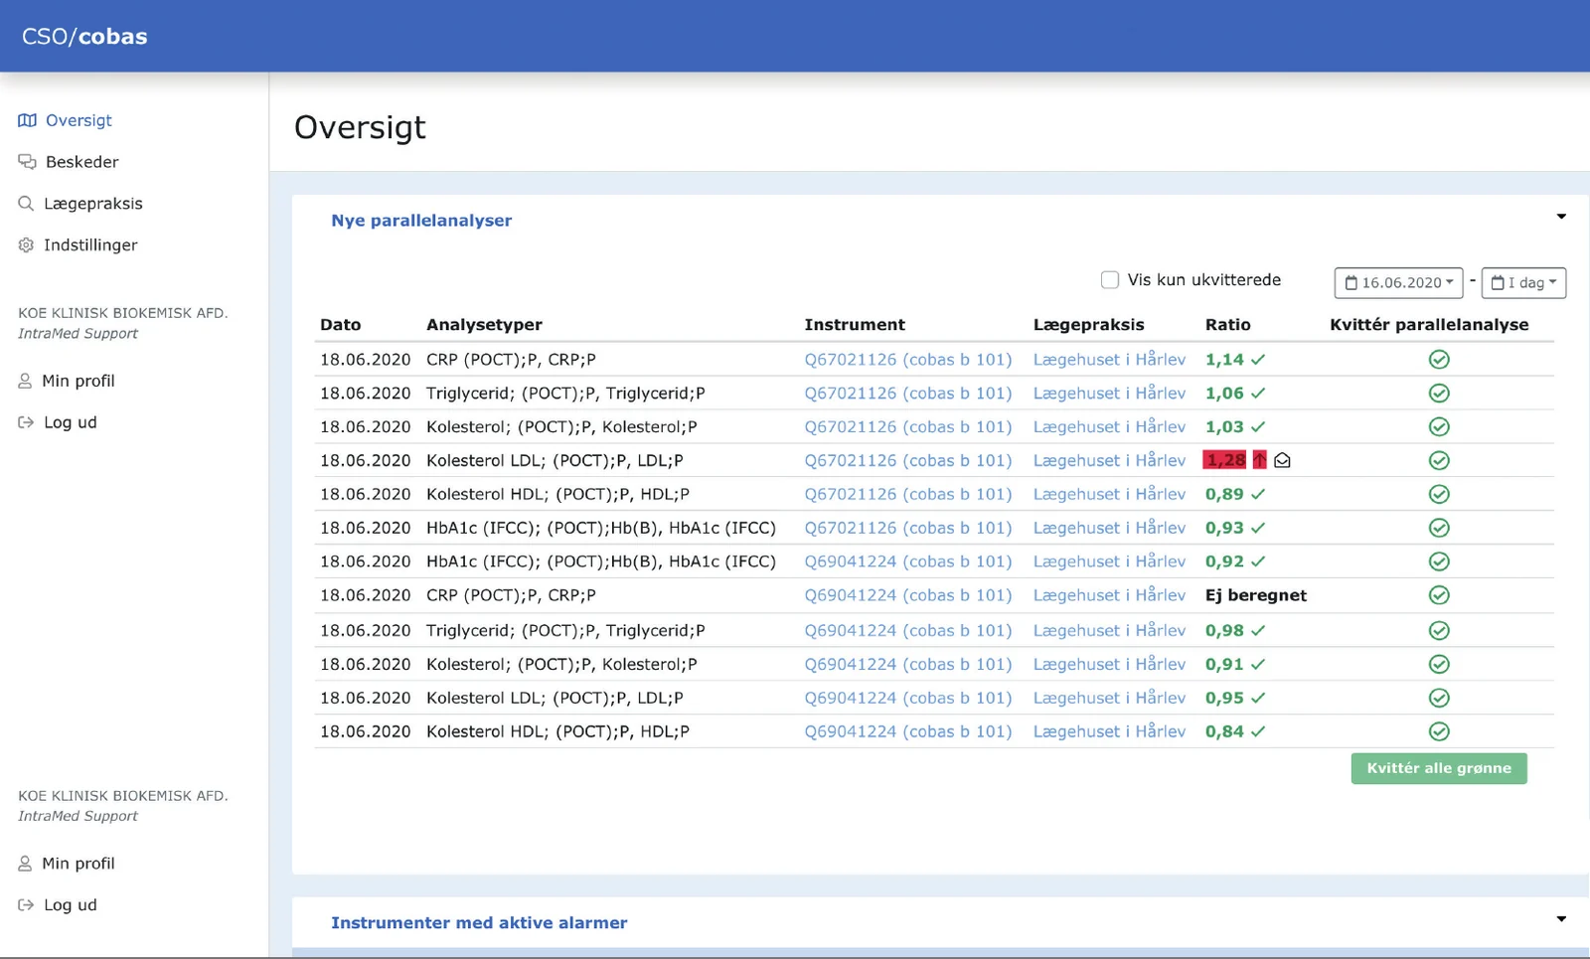
Task: Expand Instrumenter med aktive alarmer panel arrow
Action: 1561,919
